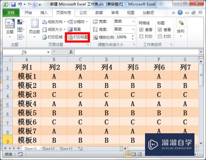206x160 pixels.
Task: Select column header D
Action: [106, 60]
